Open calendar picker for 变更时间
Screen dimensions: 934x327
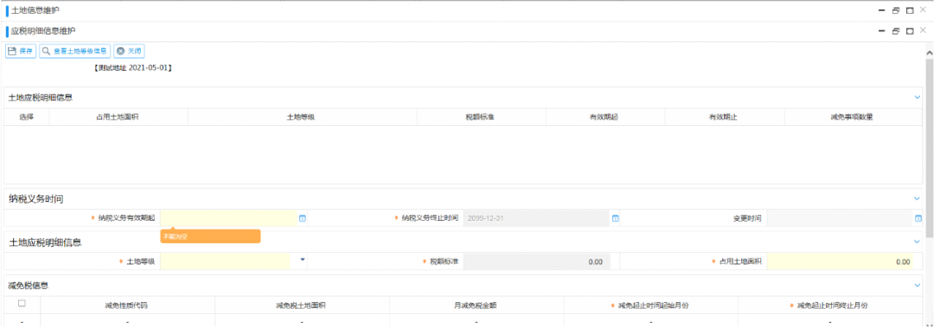click(x=918, y=218)
